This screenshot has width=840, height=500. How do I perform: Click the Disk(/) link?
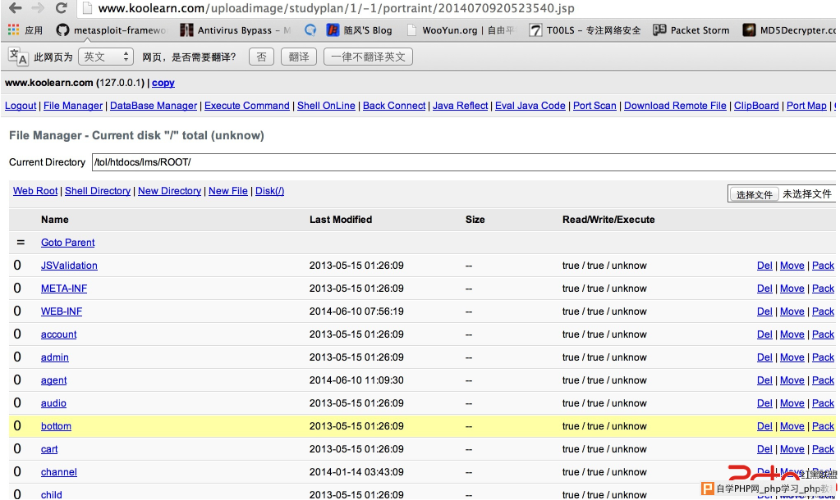tap(269, 191)
